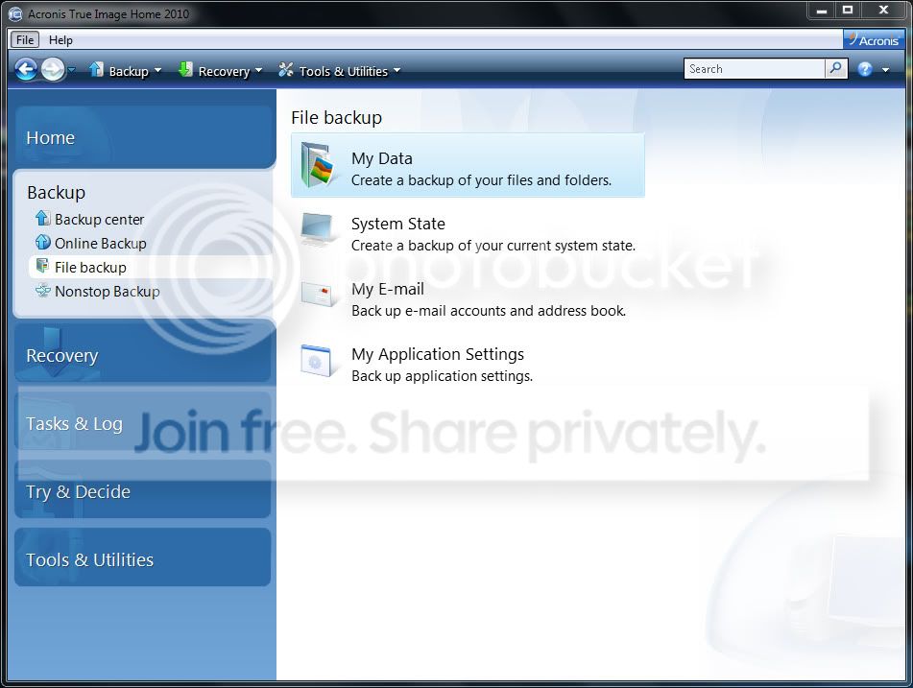Click the Acronis title bar app icon
913x688 pixels.
pos(15,14)
